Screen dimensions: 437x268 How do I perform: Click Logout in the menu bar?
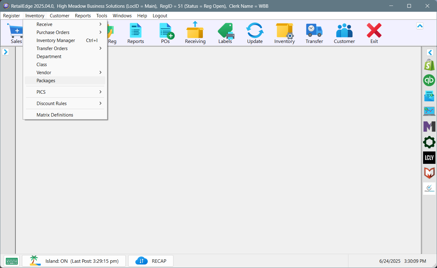(x=160, y=15)
